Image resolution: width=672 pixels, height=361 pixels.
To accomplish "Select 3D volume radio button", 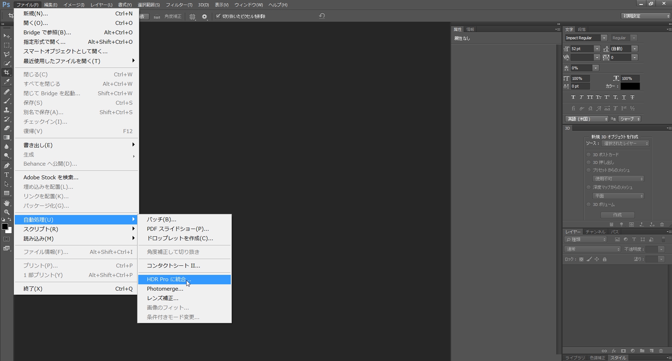I will 589,204.
